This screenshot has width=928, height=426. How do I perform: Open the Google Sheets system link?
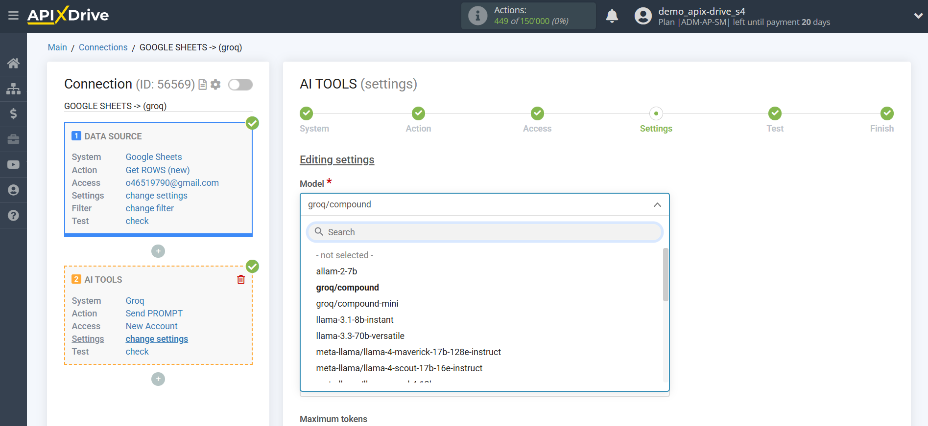click(154, 157)
